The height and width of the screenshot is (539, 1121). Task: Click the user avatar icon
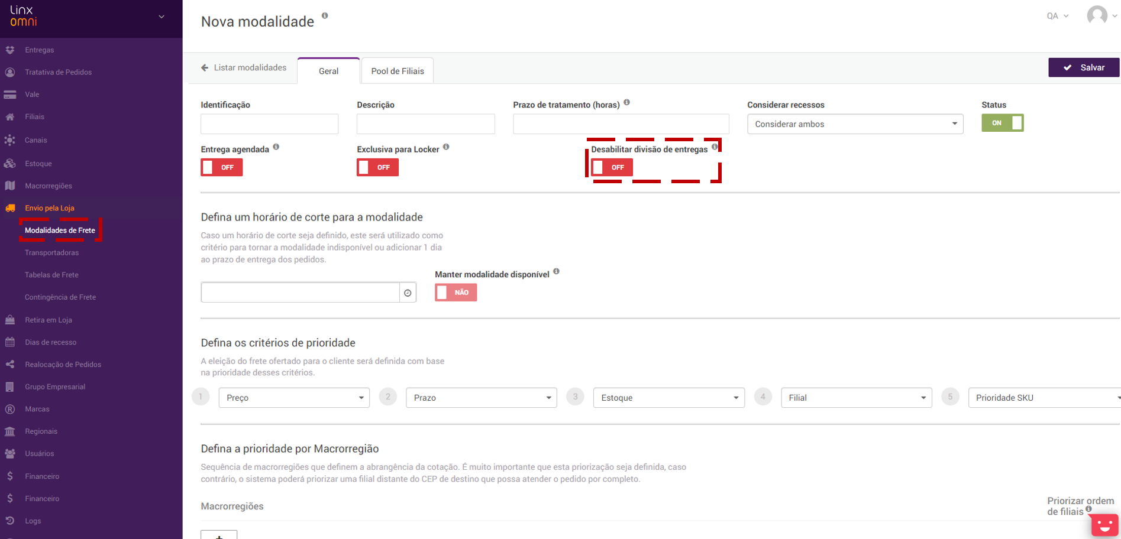(1097, 15)
